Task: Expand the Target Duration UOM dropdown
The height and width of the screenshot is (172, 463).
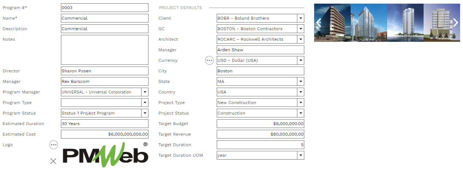Action: click(x=300, y=155)
